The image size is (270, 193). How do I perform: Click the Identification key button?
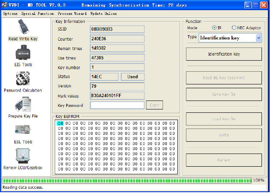click(224, 54)
